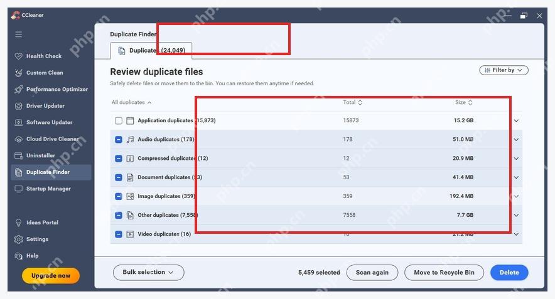Toggle the Document duplicates checkbox
This screenshot has width=555, height=299.
119,177
